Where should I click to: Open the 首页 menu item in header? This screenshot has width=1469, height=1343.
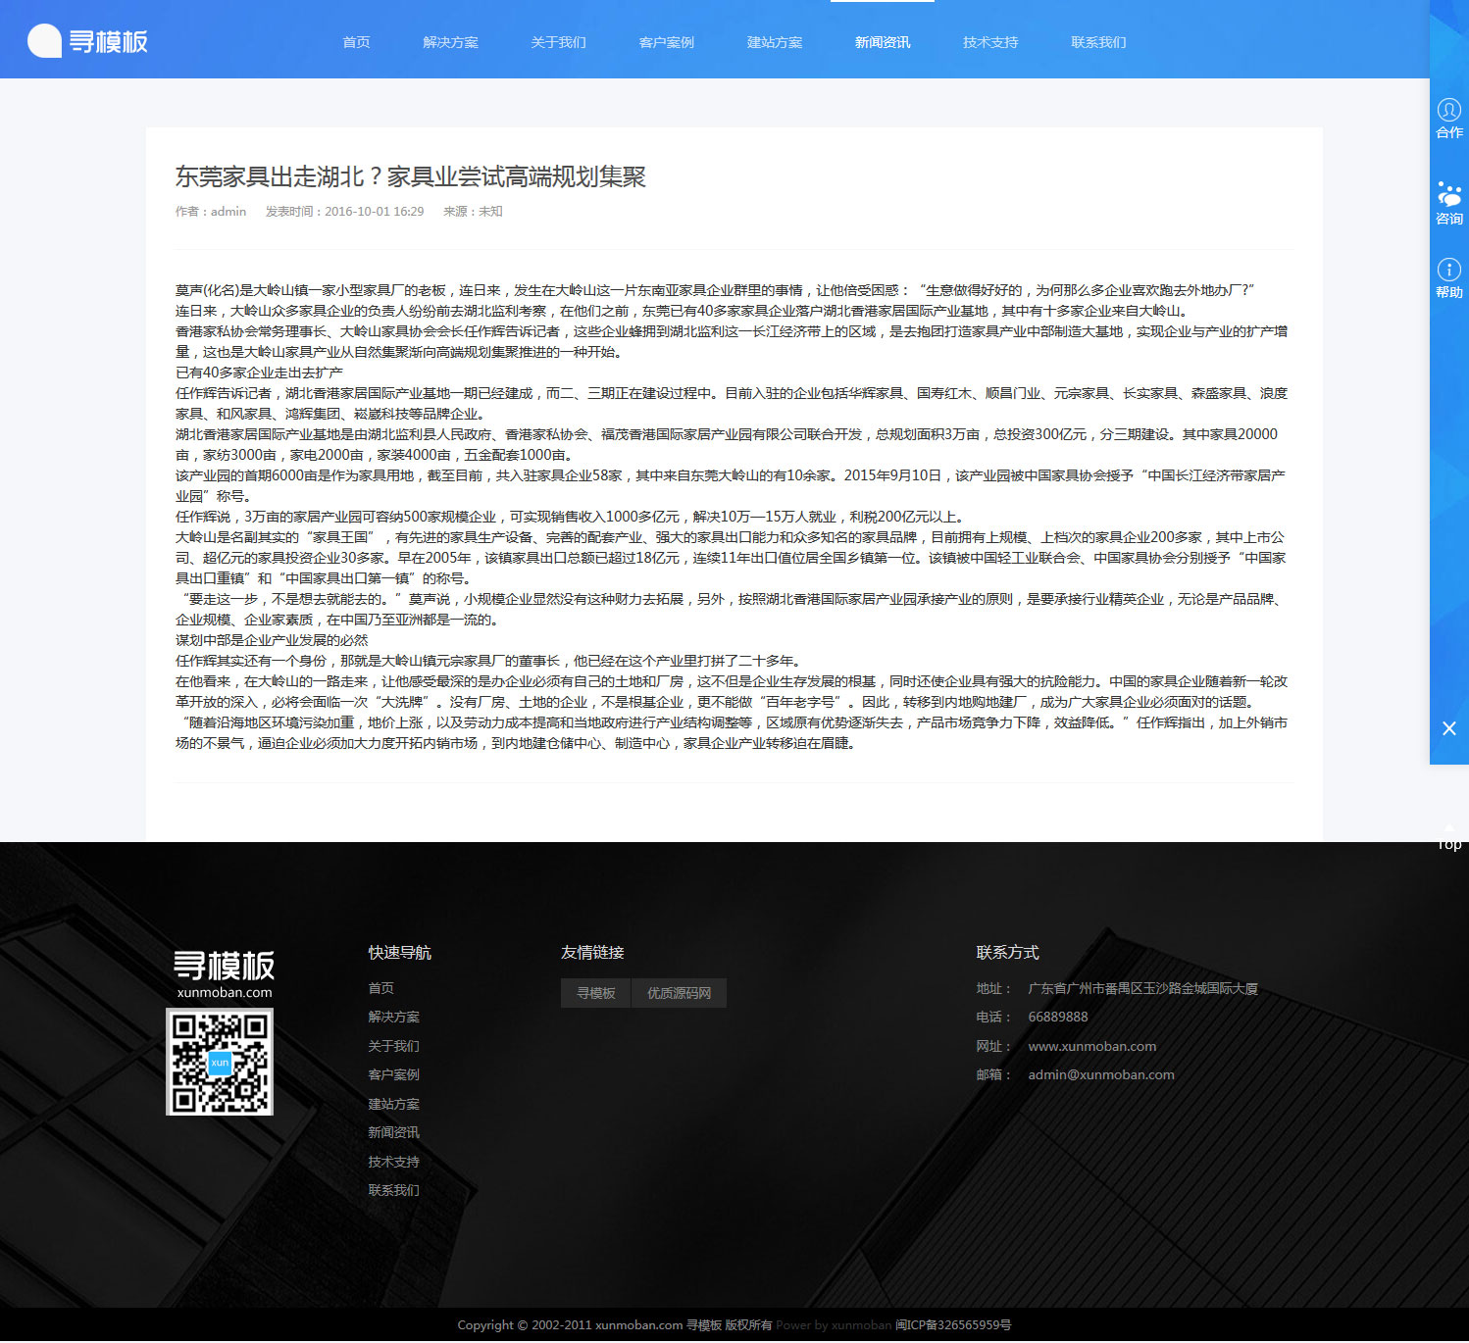pos(356,42)
